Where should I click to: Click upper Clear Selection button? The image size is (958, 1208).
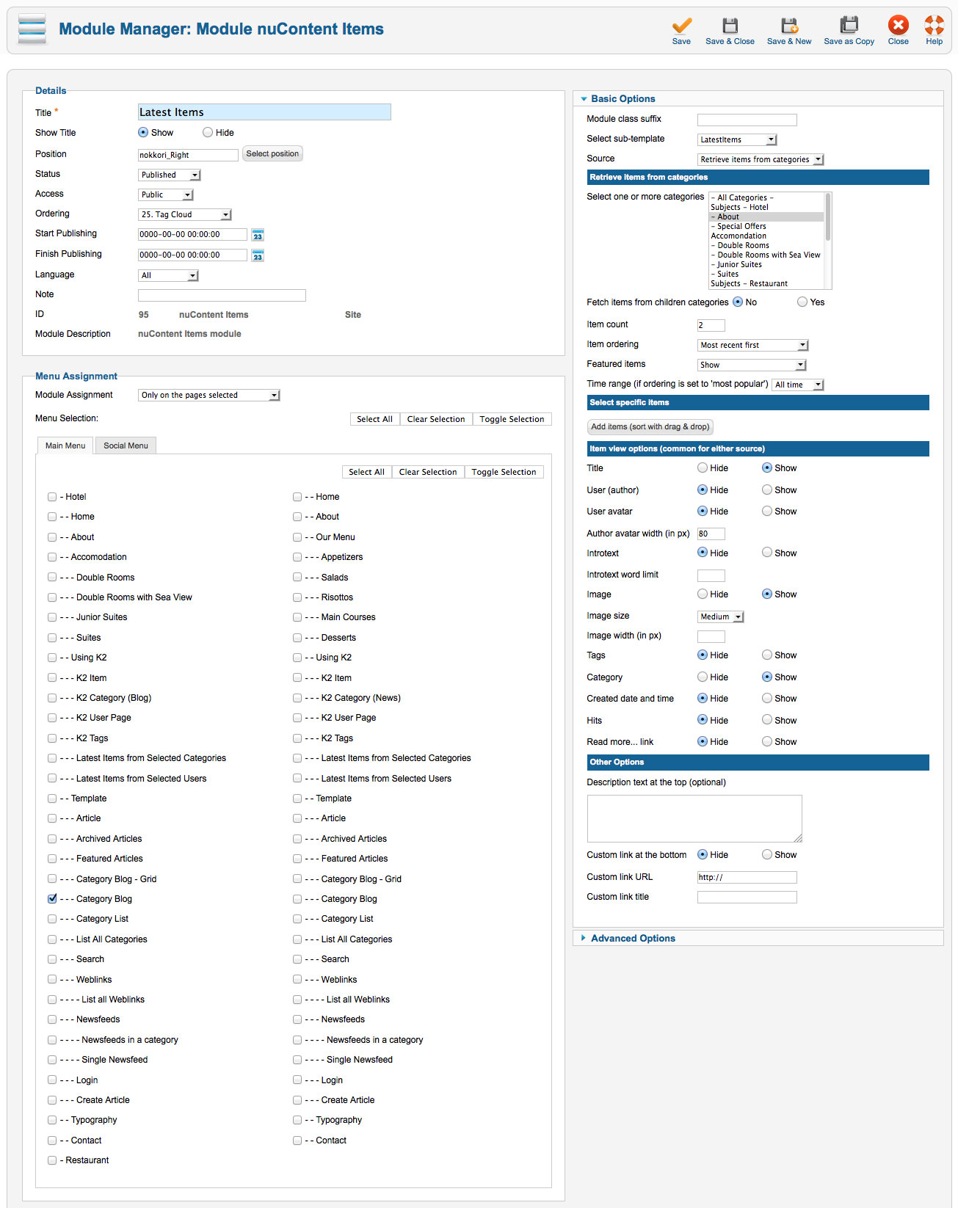[x=436, y=419]
